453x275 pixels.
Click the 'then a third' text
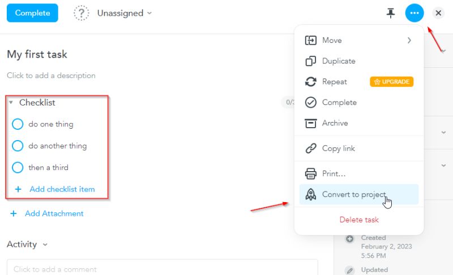click(x=48, y=167)
